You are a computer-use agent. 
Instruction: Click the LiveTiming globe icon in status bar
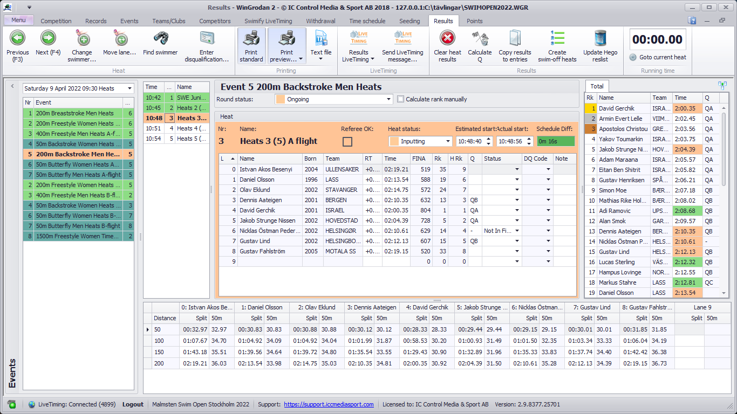pos(31,404)
